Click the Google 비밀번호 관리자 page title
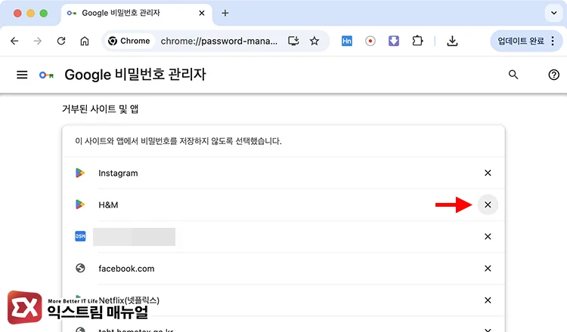 135,75
